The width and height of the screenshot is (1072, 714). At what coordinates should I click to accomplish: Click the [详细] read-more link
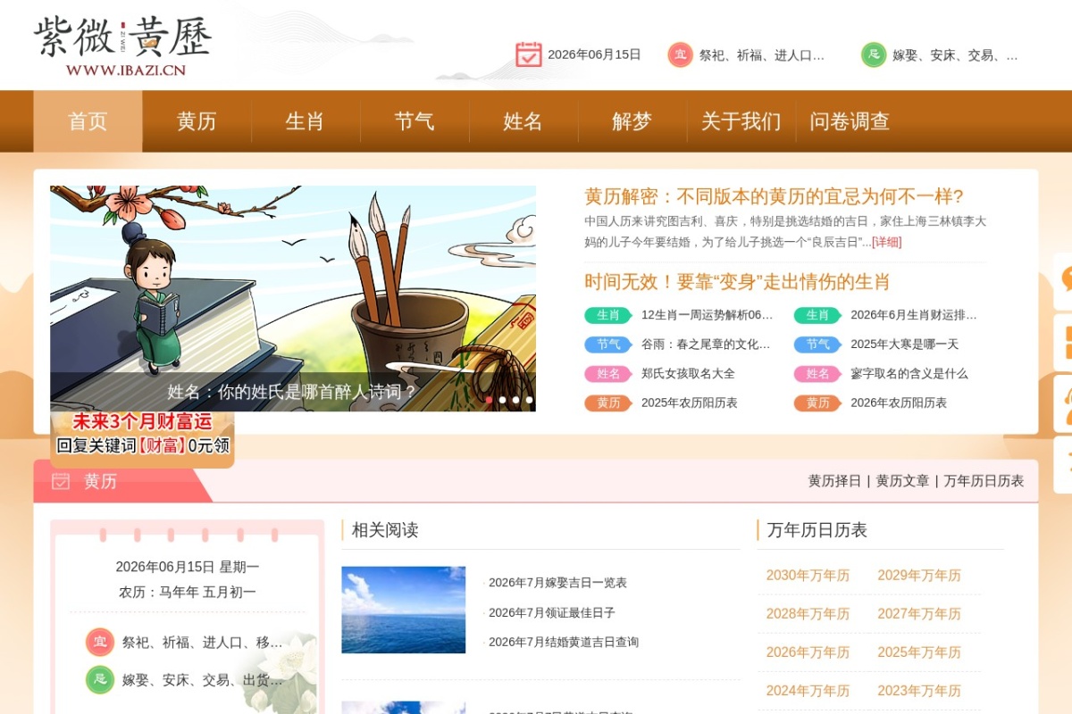pos(886,242)
